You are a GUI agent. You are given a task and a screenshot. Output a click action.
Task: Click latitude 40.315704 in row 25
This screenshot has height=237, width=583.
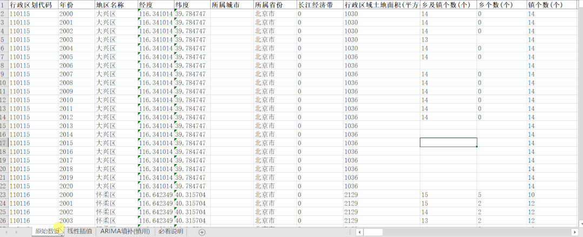[192, 212]
